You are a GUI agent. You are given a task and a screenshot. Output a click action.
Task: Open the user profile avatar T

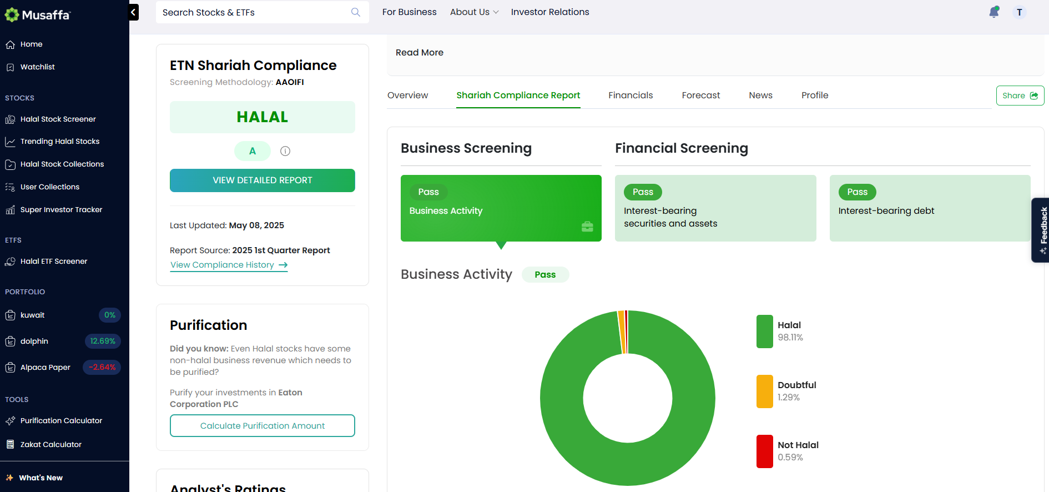pos(1020,12)
